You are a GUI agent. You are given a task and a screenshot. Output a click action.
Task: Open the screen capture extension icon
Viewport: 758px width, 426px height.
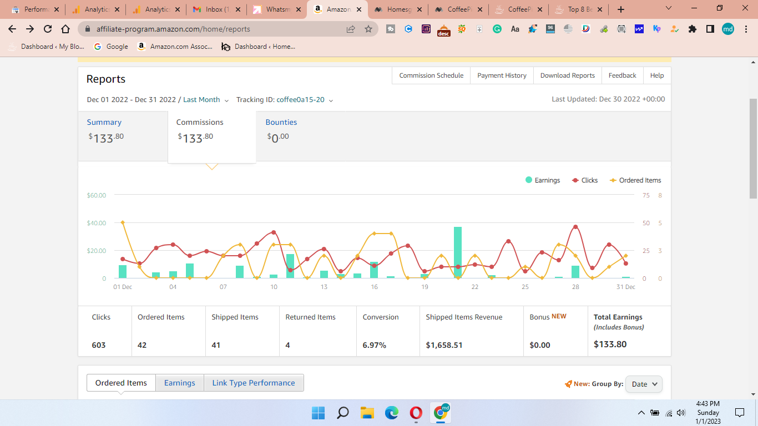pos(621,29)
